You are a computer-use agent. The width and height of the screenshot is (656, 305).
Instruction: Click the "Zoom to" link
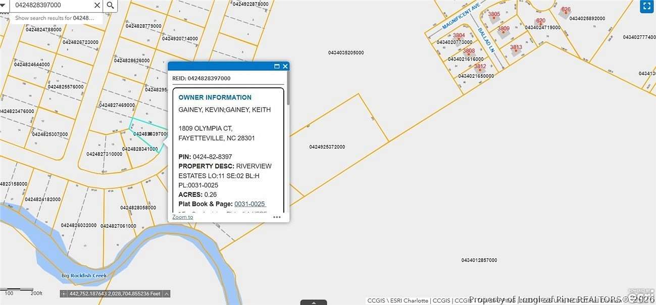[x=182, y=217]
